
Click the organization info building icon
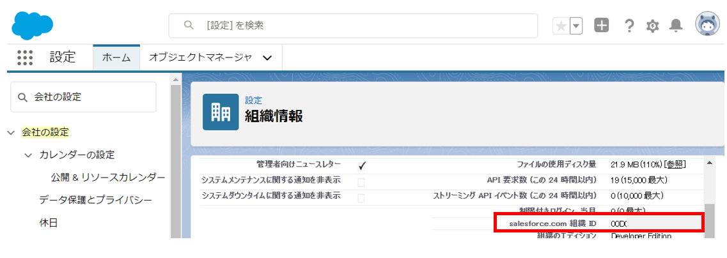click(x=221, y=112)
